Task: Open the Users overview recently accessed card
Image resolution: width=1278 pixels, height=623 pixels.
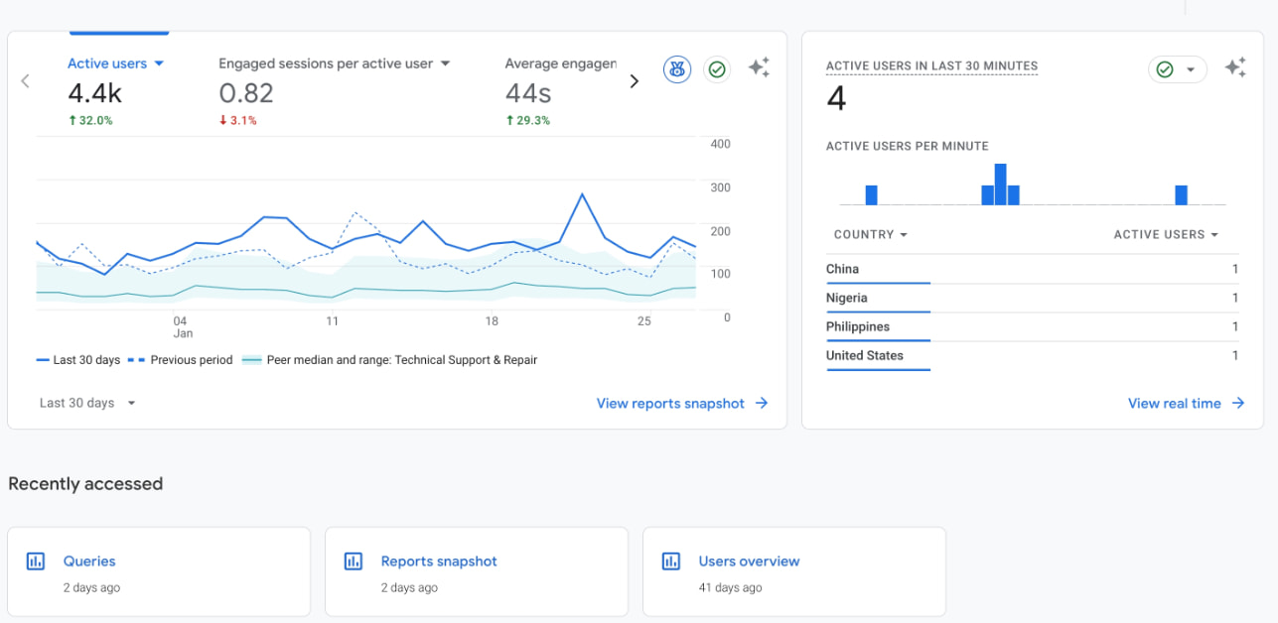Action: tap(794, 571)
